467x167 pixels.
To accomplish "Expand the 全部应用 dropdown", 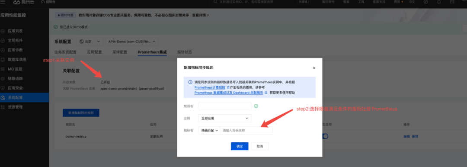I will pyautogui.click(x=225, y=118).
